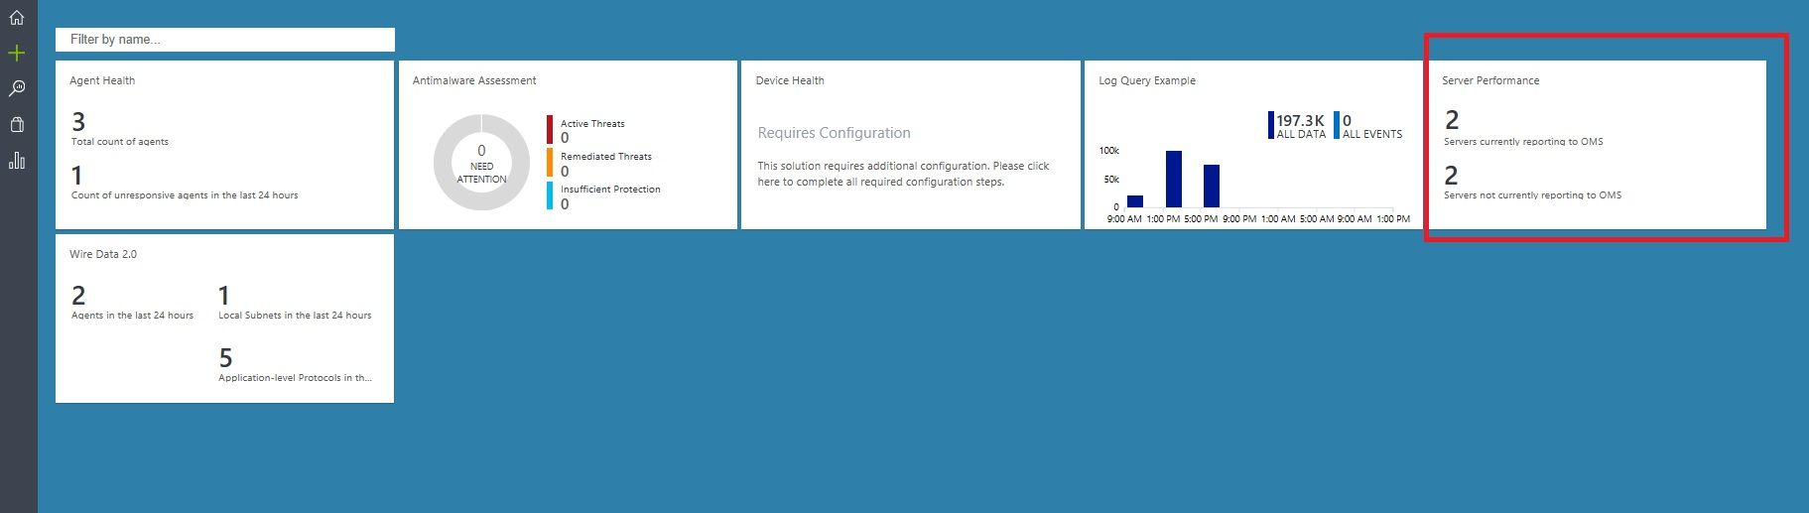The height and width of the screenshot is (513, 1809).
Task: Click the tallest bar in Log Query chart
Action: tap(1174, 179)
